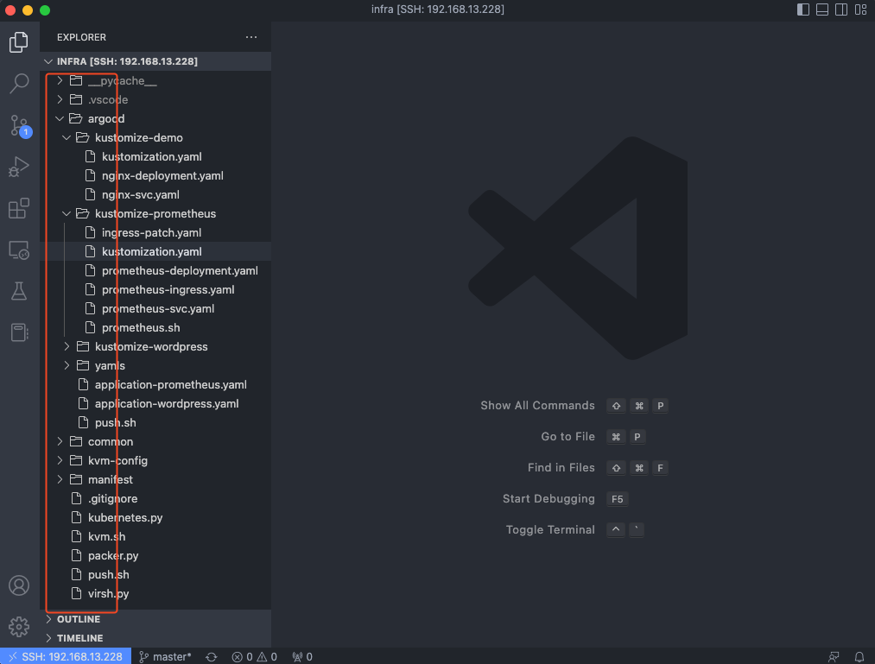
Task: Open the Explorer view in activity bar
Action: click(x=19, y=41)
